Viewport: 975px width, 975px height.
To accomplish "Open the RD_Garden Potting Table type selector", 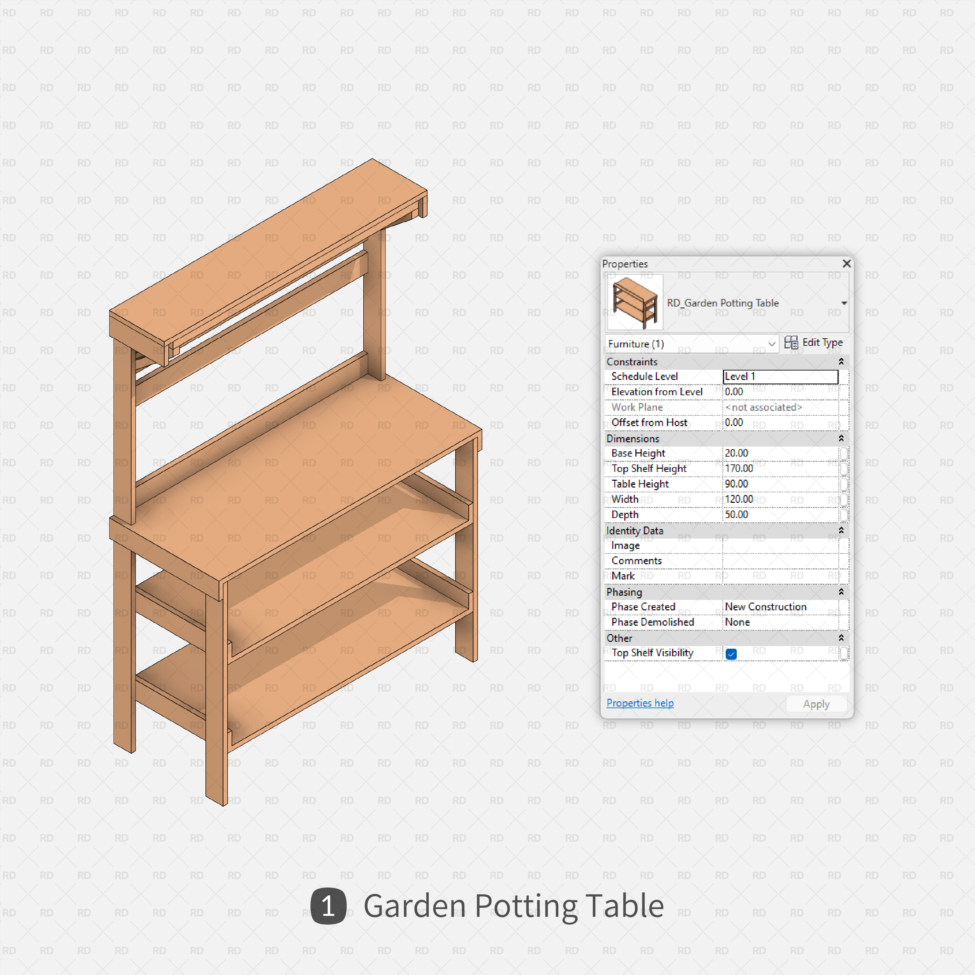I will (844, 303).
